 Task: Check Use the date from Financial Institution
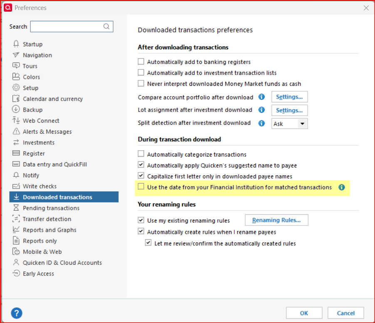[141, 186]
